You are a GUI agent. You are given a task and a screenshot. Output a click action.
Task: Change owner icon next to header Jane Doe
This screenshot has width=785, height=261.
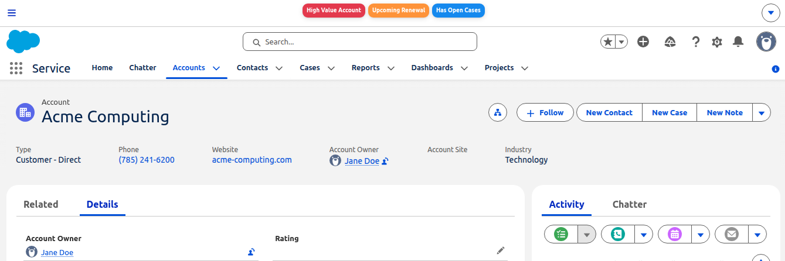click(x=385, y=161)
